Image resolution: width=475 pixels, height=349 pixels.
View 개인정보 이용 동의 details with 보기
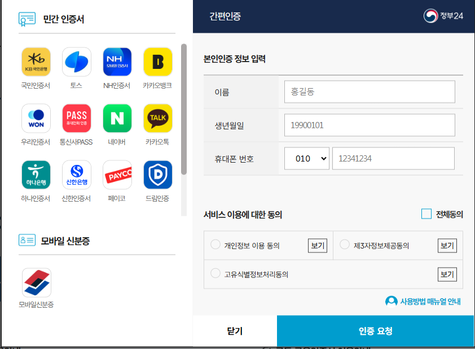click(318, 245)
